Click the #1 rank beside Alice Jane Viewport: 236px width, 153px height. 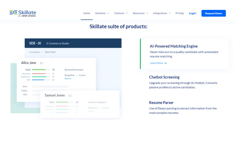(42, 63)
